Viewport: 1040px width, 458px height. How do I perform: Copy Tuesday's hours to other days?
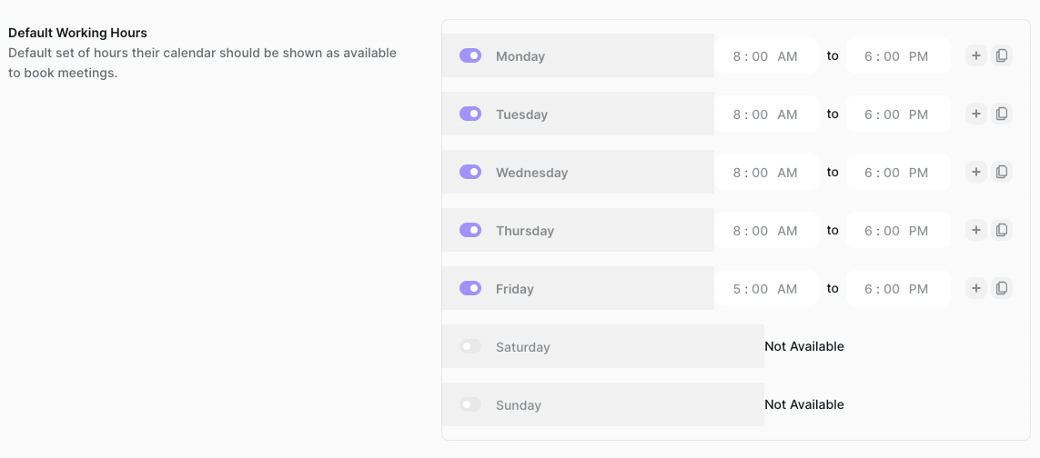click(x=1002, y=114)
